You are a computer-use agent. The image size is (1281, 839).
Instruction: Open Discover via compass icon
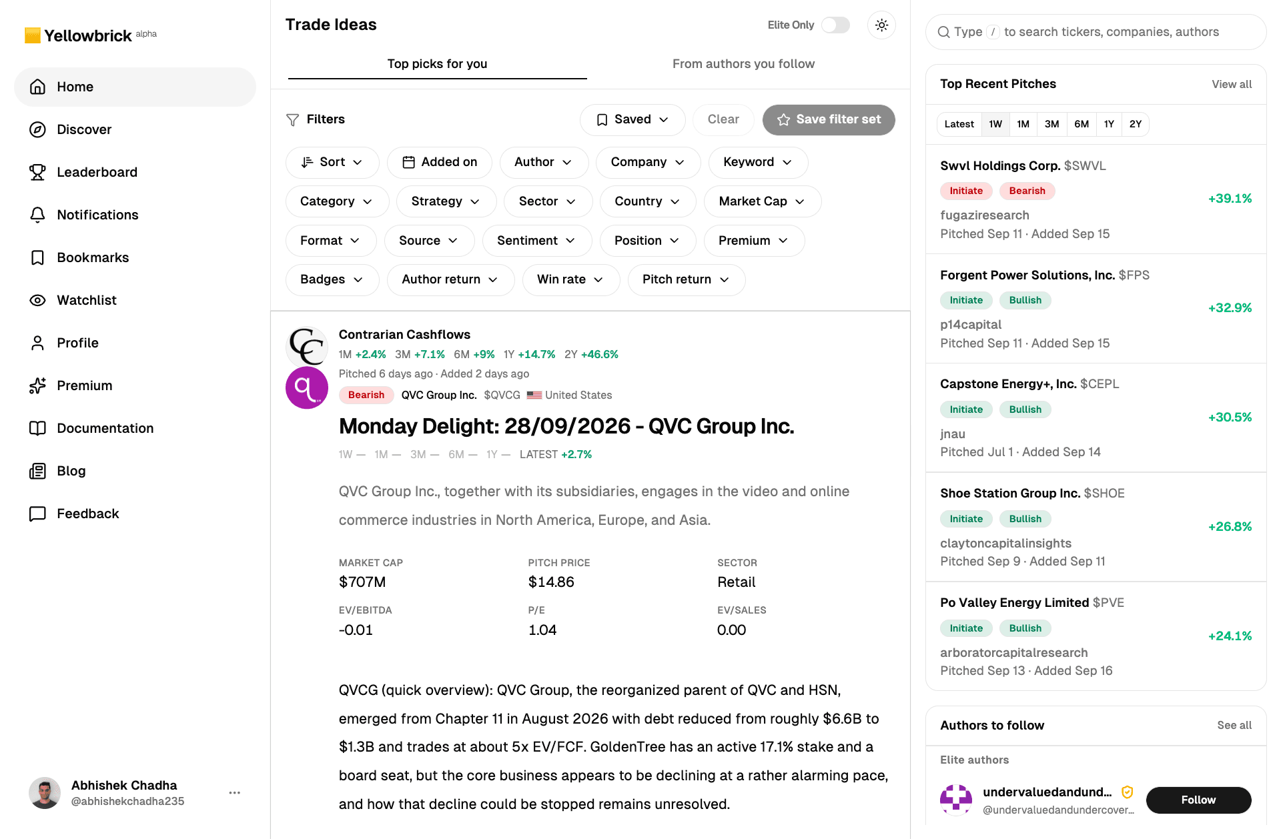point(38,129)
